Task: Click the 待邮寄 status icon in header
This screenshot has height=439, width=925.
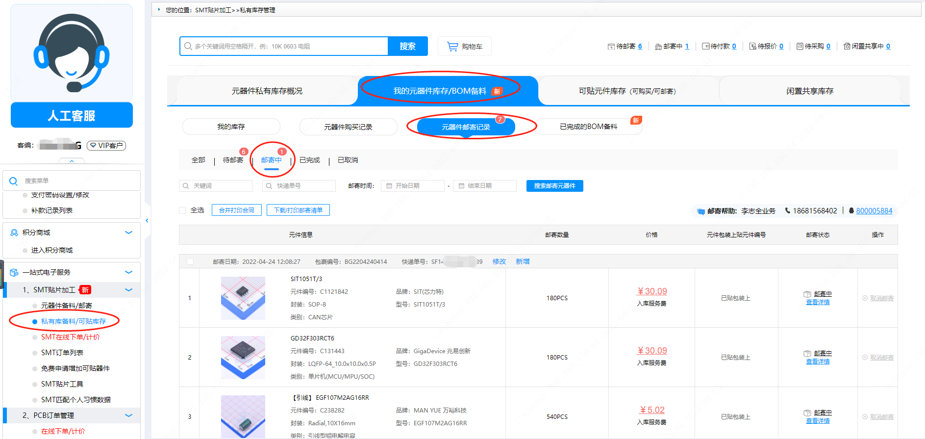Action: pyautogui.click(x=611, y=47)
